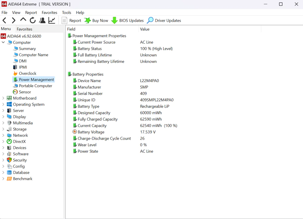Open BIOS Updates from the toolbar
The height and width of the screenshot is (219, 303).
[x=127, y=21]
